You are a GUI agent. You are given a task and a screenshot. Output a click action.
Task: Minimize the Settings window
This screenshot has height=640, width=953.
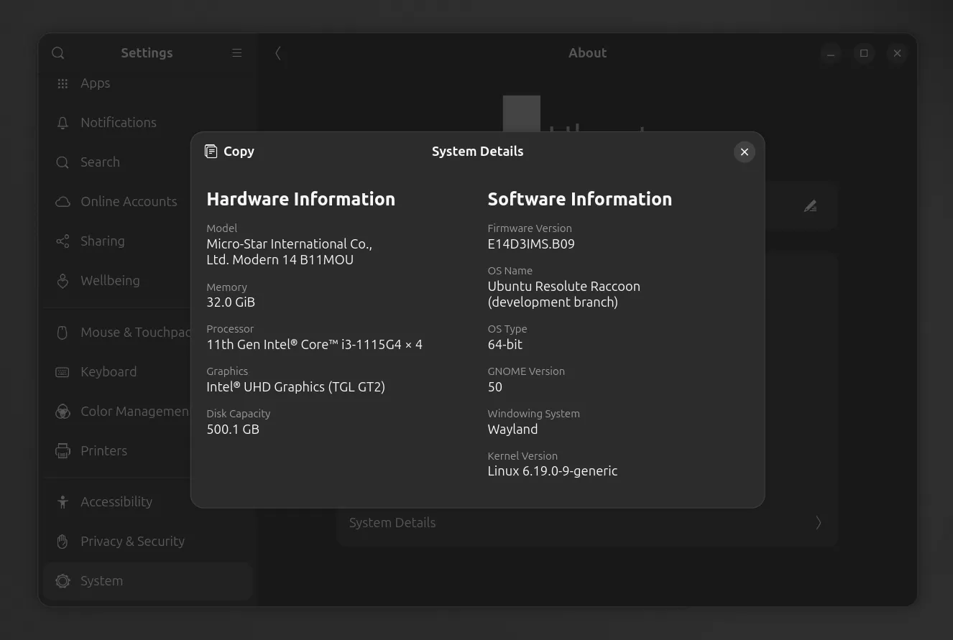click(x=831, y=53)
